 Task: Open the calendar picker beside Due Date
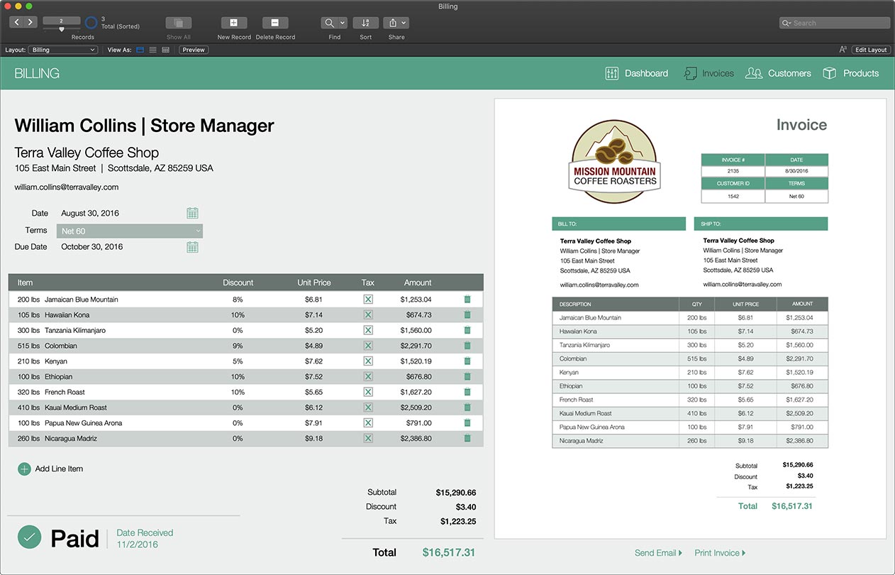point(192,247)
